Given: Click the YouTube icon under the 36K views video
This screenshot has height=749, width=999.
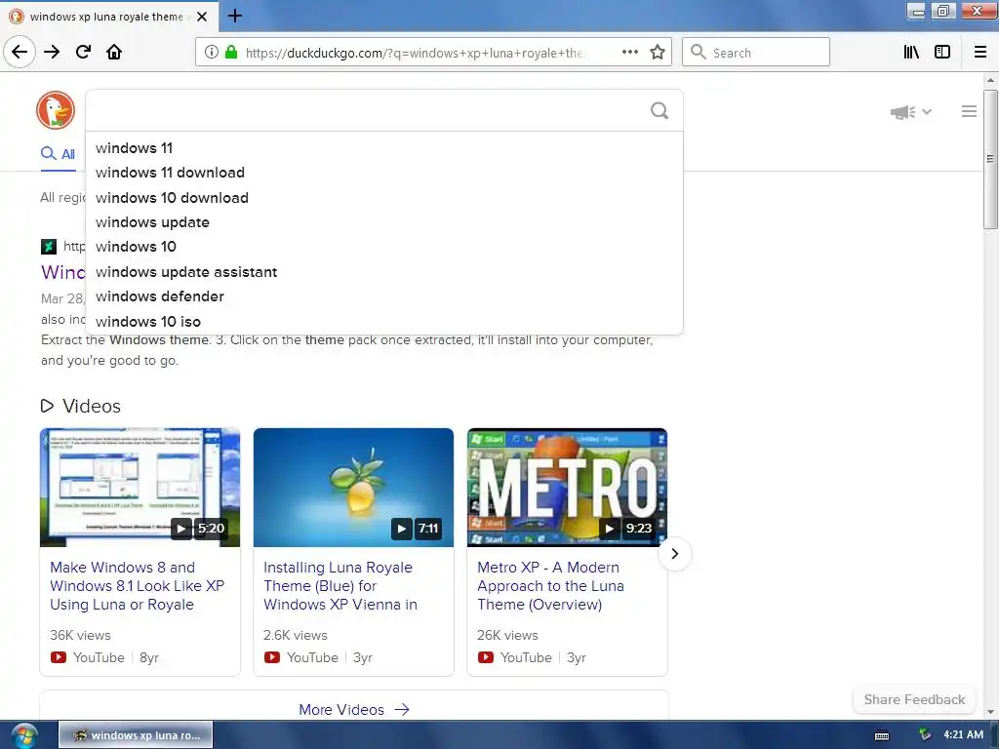Looking at the screenshot, I should click(x=59, y=657).
